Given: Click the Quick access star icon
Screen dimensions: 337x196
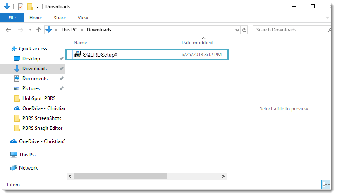Looking at the screenshot, I should (x=14, y=49).
